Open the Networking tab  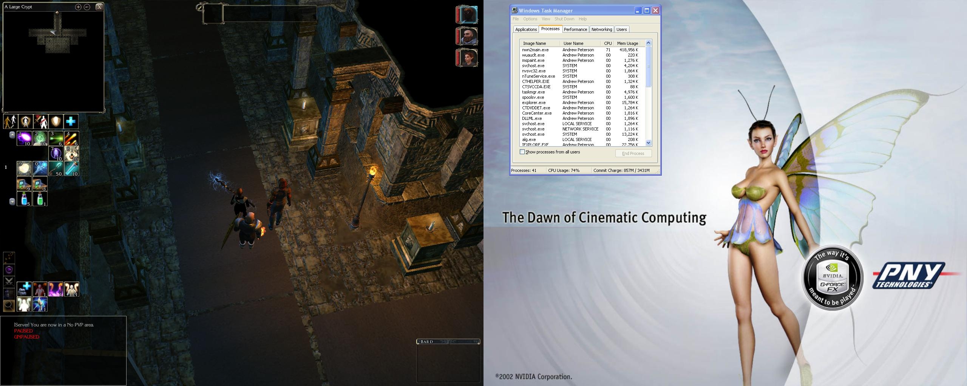click(x=601, y=29)
